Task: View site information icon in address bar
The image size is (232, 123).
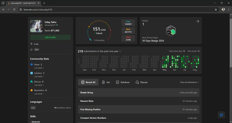Action: point(21,9)
